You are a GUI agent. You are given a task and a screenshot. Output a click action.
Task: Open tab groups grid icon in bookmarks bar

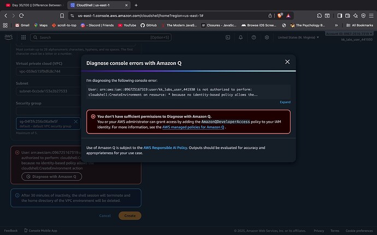pos(5,25)
